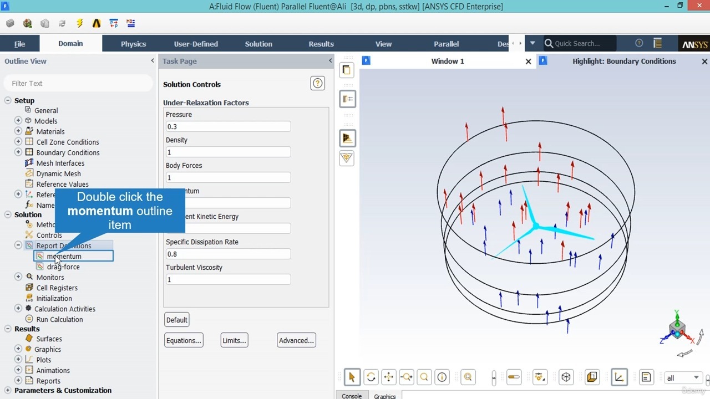
Task: Click the fit to window icon
Action: point(468,377)
